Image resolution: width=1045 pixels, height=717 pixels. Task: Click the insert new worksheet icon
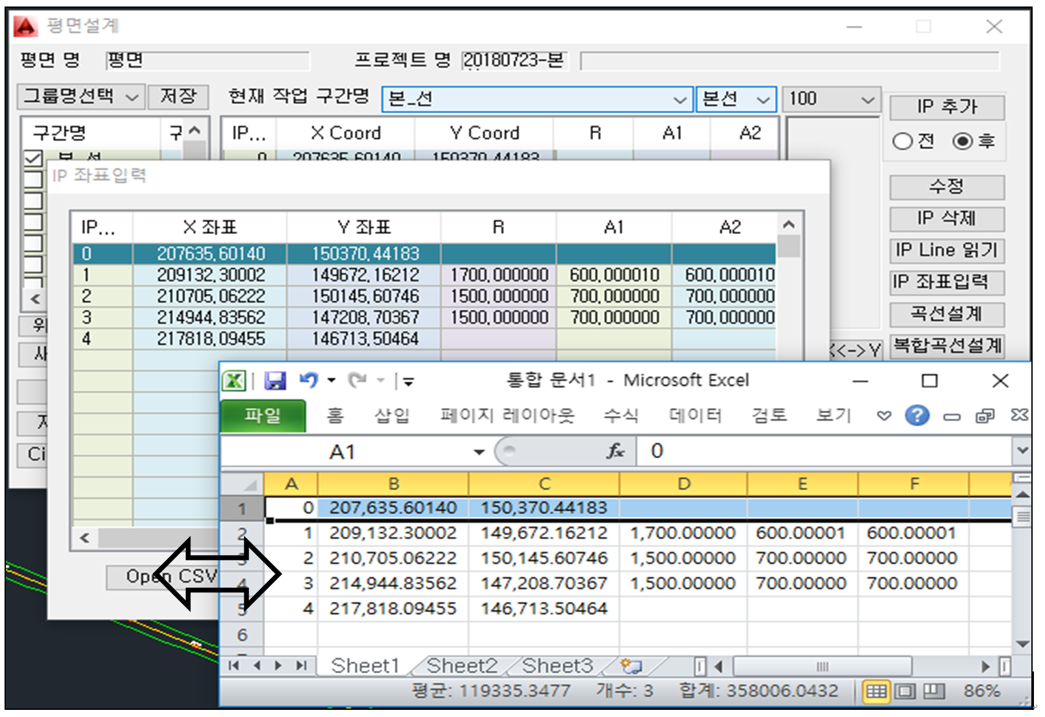tap(630, 666)
